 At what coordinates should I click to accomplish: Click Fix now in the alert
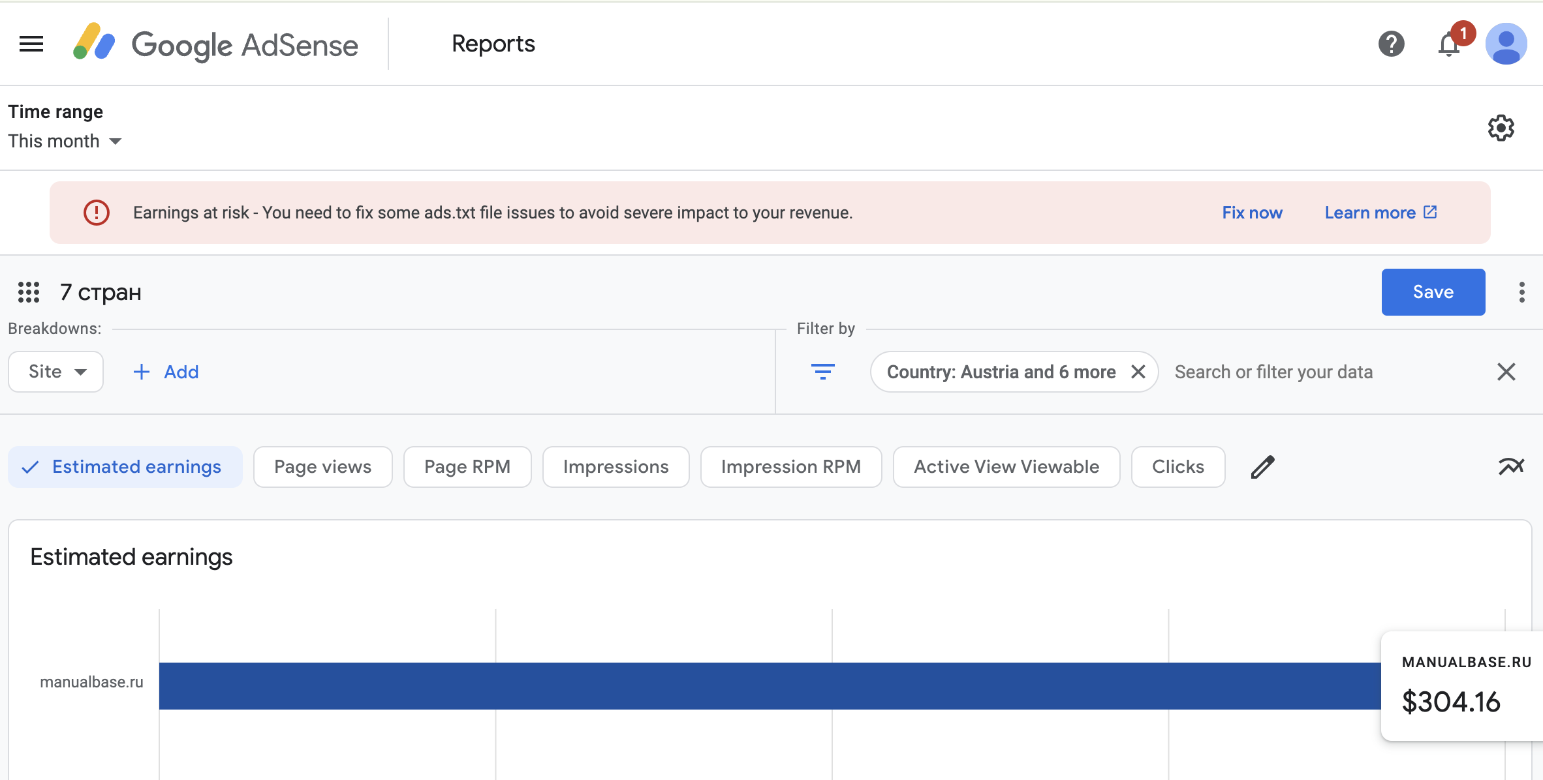point(1252,213)
